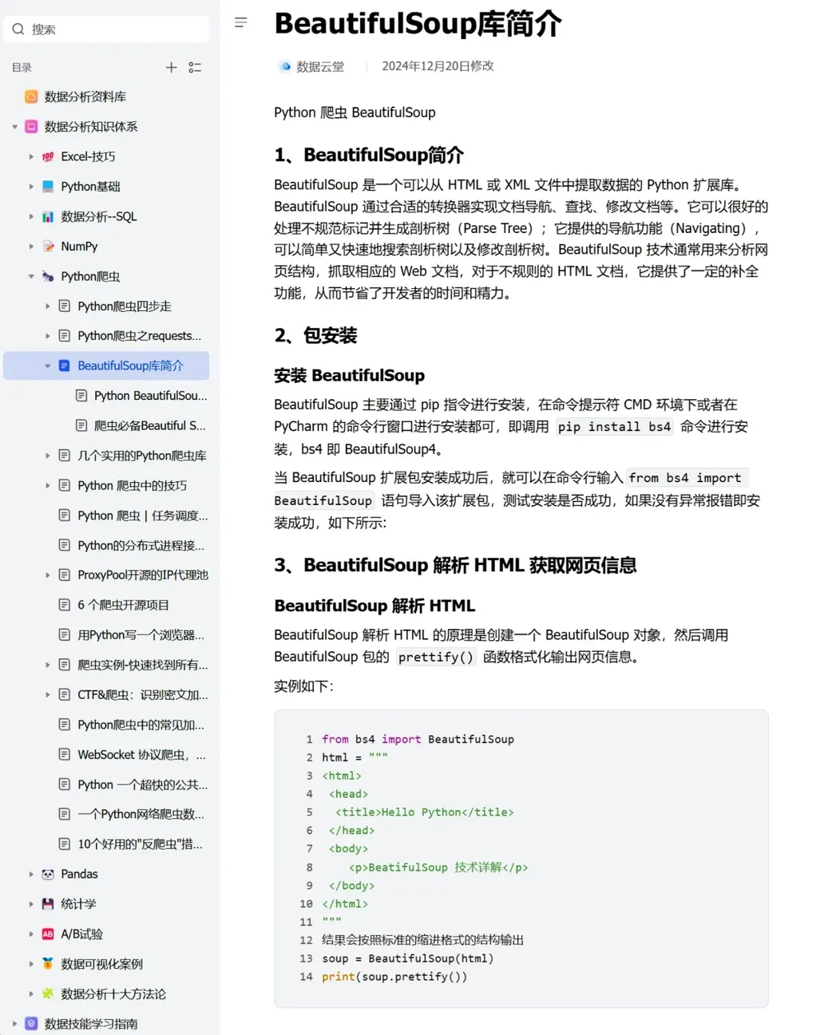The image size is (820, 1035).
Task: Open 一个Python网络爬虫数... document
Action: (141, 815)
